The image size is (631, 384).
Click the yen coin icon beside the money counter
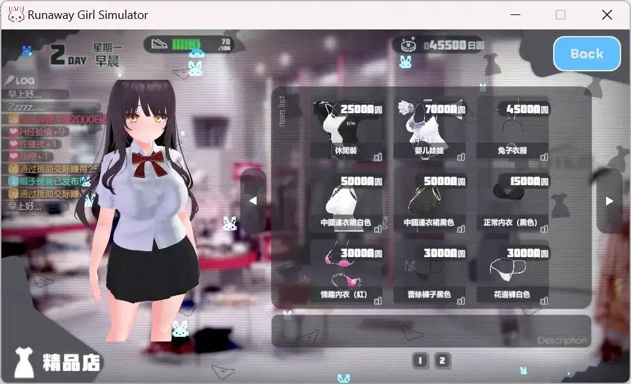point(409,43)
